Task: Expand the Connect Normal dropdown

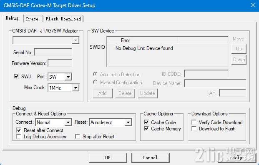Action: point(53,122)
